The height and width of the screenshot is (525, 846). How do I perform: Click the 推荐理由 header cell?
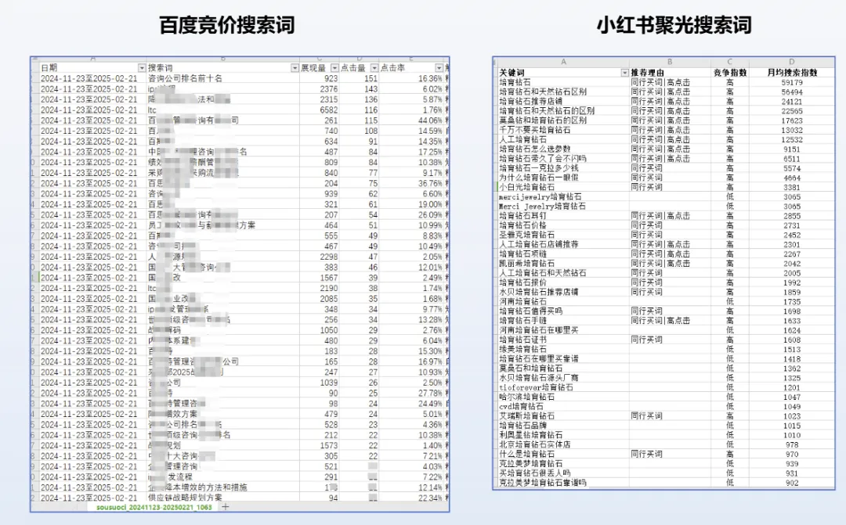[x=670, y=73]
